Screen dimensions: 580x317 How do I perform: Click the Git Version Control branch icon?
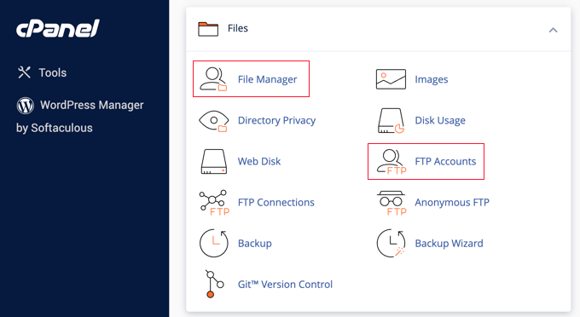click(x=214, y=284)
